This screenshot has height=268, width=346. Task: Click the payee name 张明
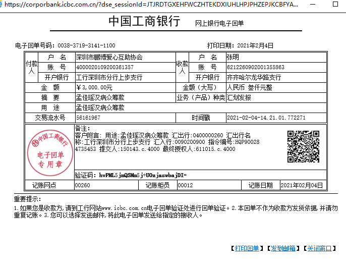(x=233, y=57)
